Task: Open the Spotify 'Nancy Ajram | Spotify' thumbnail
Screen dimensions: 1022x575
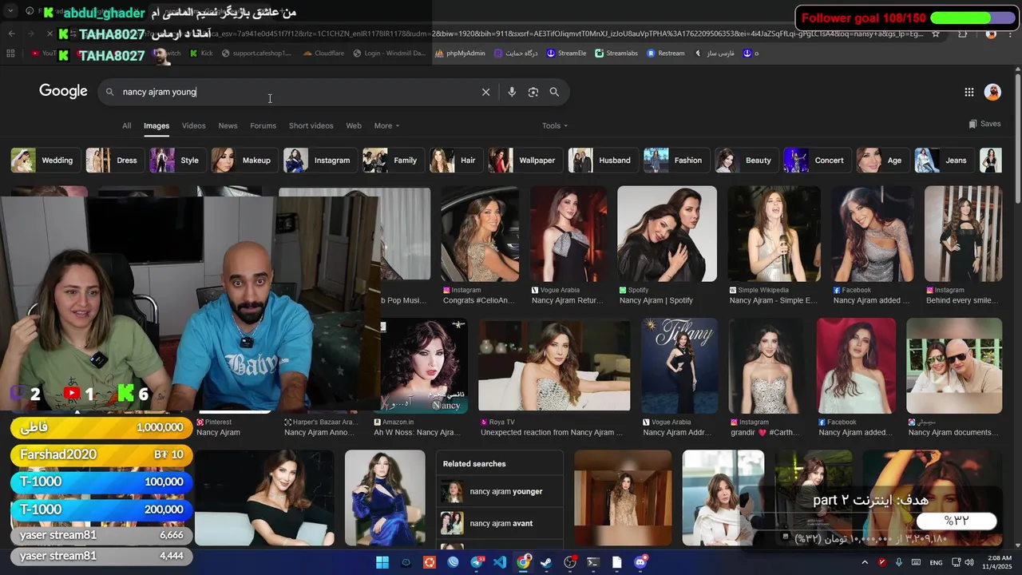Action: point(667,234)
